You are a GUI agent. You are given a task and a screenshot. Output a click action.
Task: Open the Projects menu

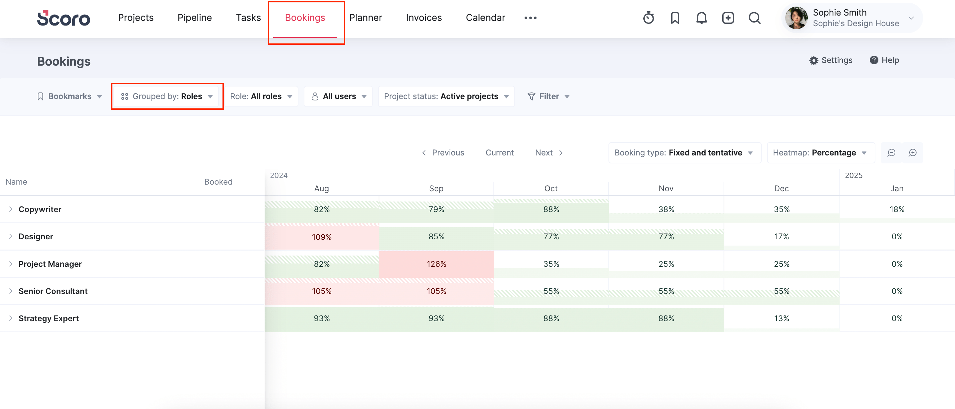coord(136,18)
